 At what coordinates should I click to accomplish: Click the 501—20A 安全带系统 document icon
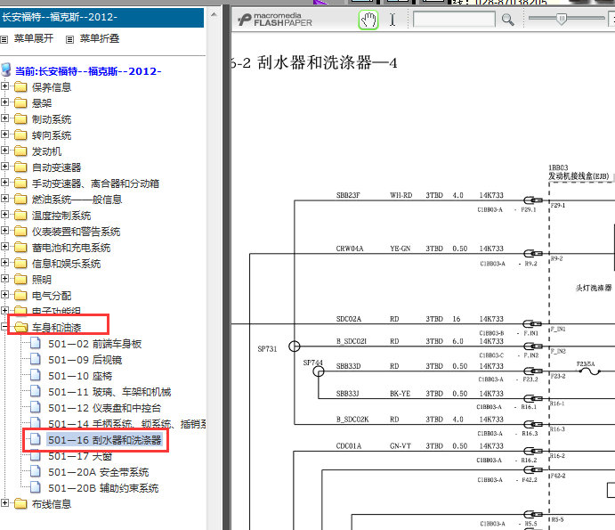[36, 471]
